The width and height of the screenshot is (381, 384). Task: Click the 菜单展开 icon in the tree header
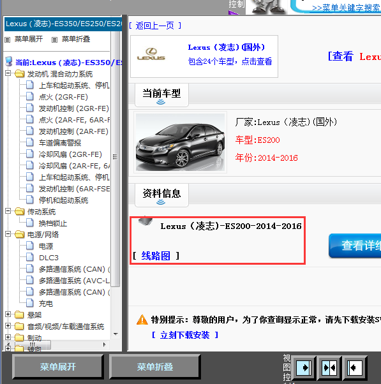click(8, 40)
